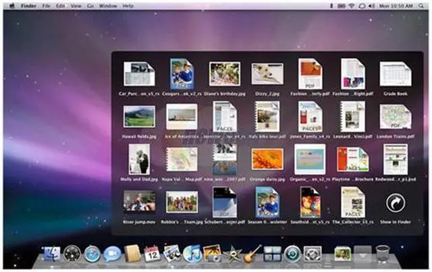Open the Cougars… Pages document

tap(182, 74)
